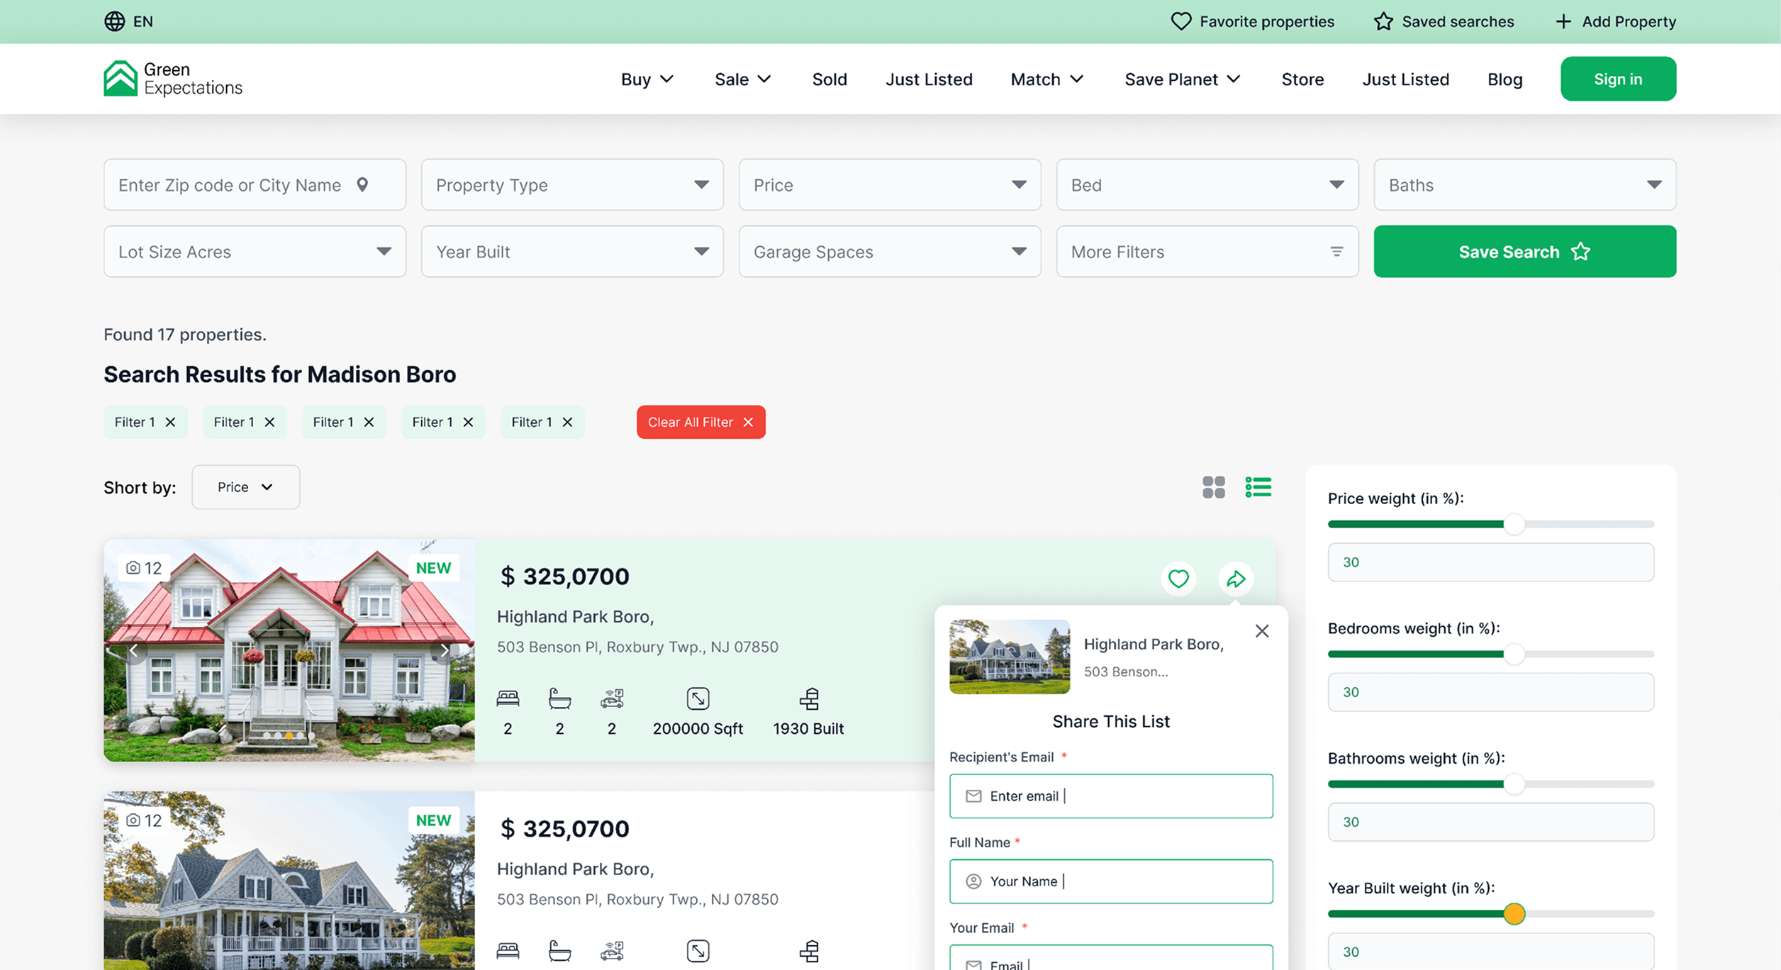Focus the Enter Zip code or City Name field
The image size is (1781, 970).
tap(255, 185)
